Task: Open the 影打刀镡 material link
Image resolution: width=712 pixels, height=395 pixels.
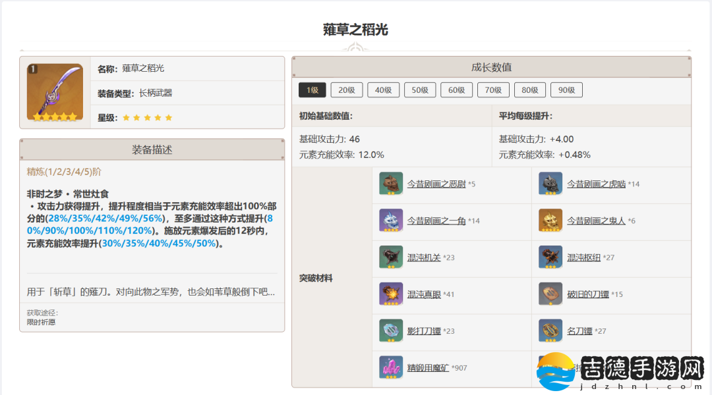Action: point(423,331)
